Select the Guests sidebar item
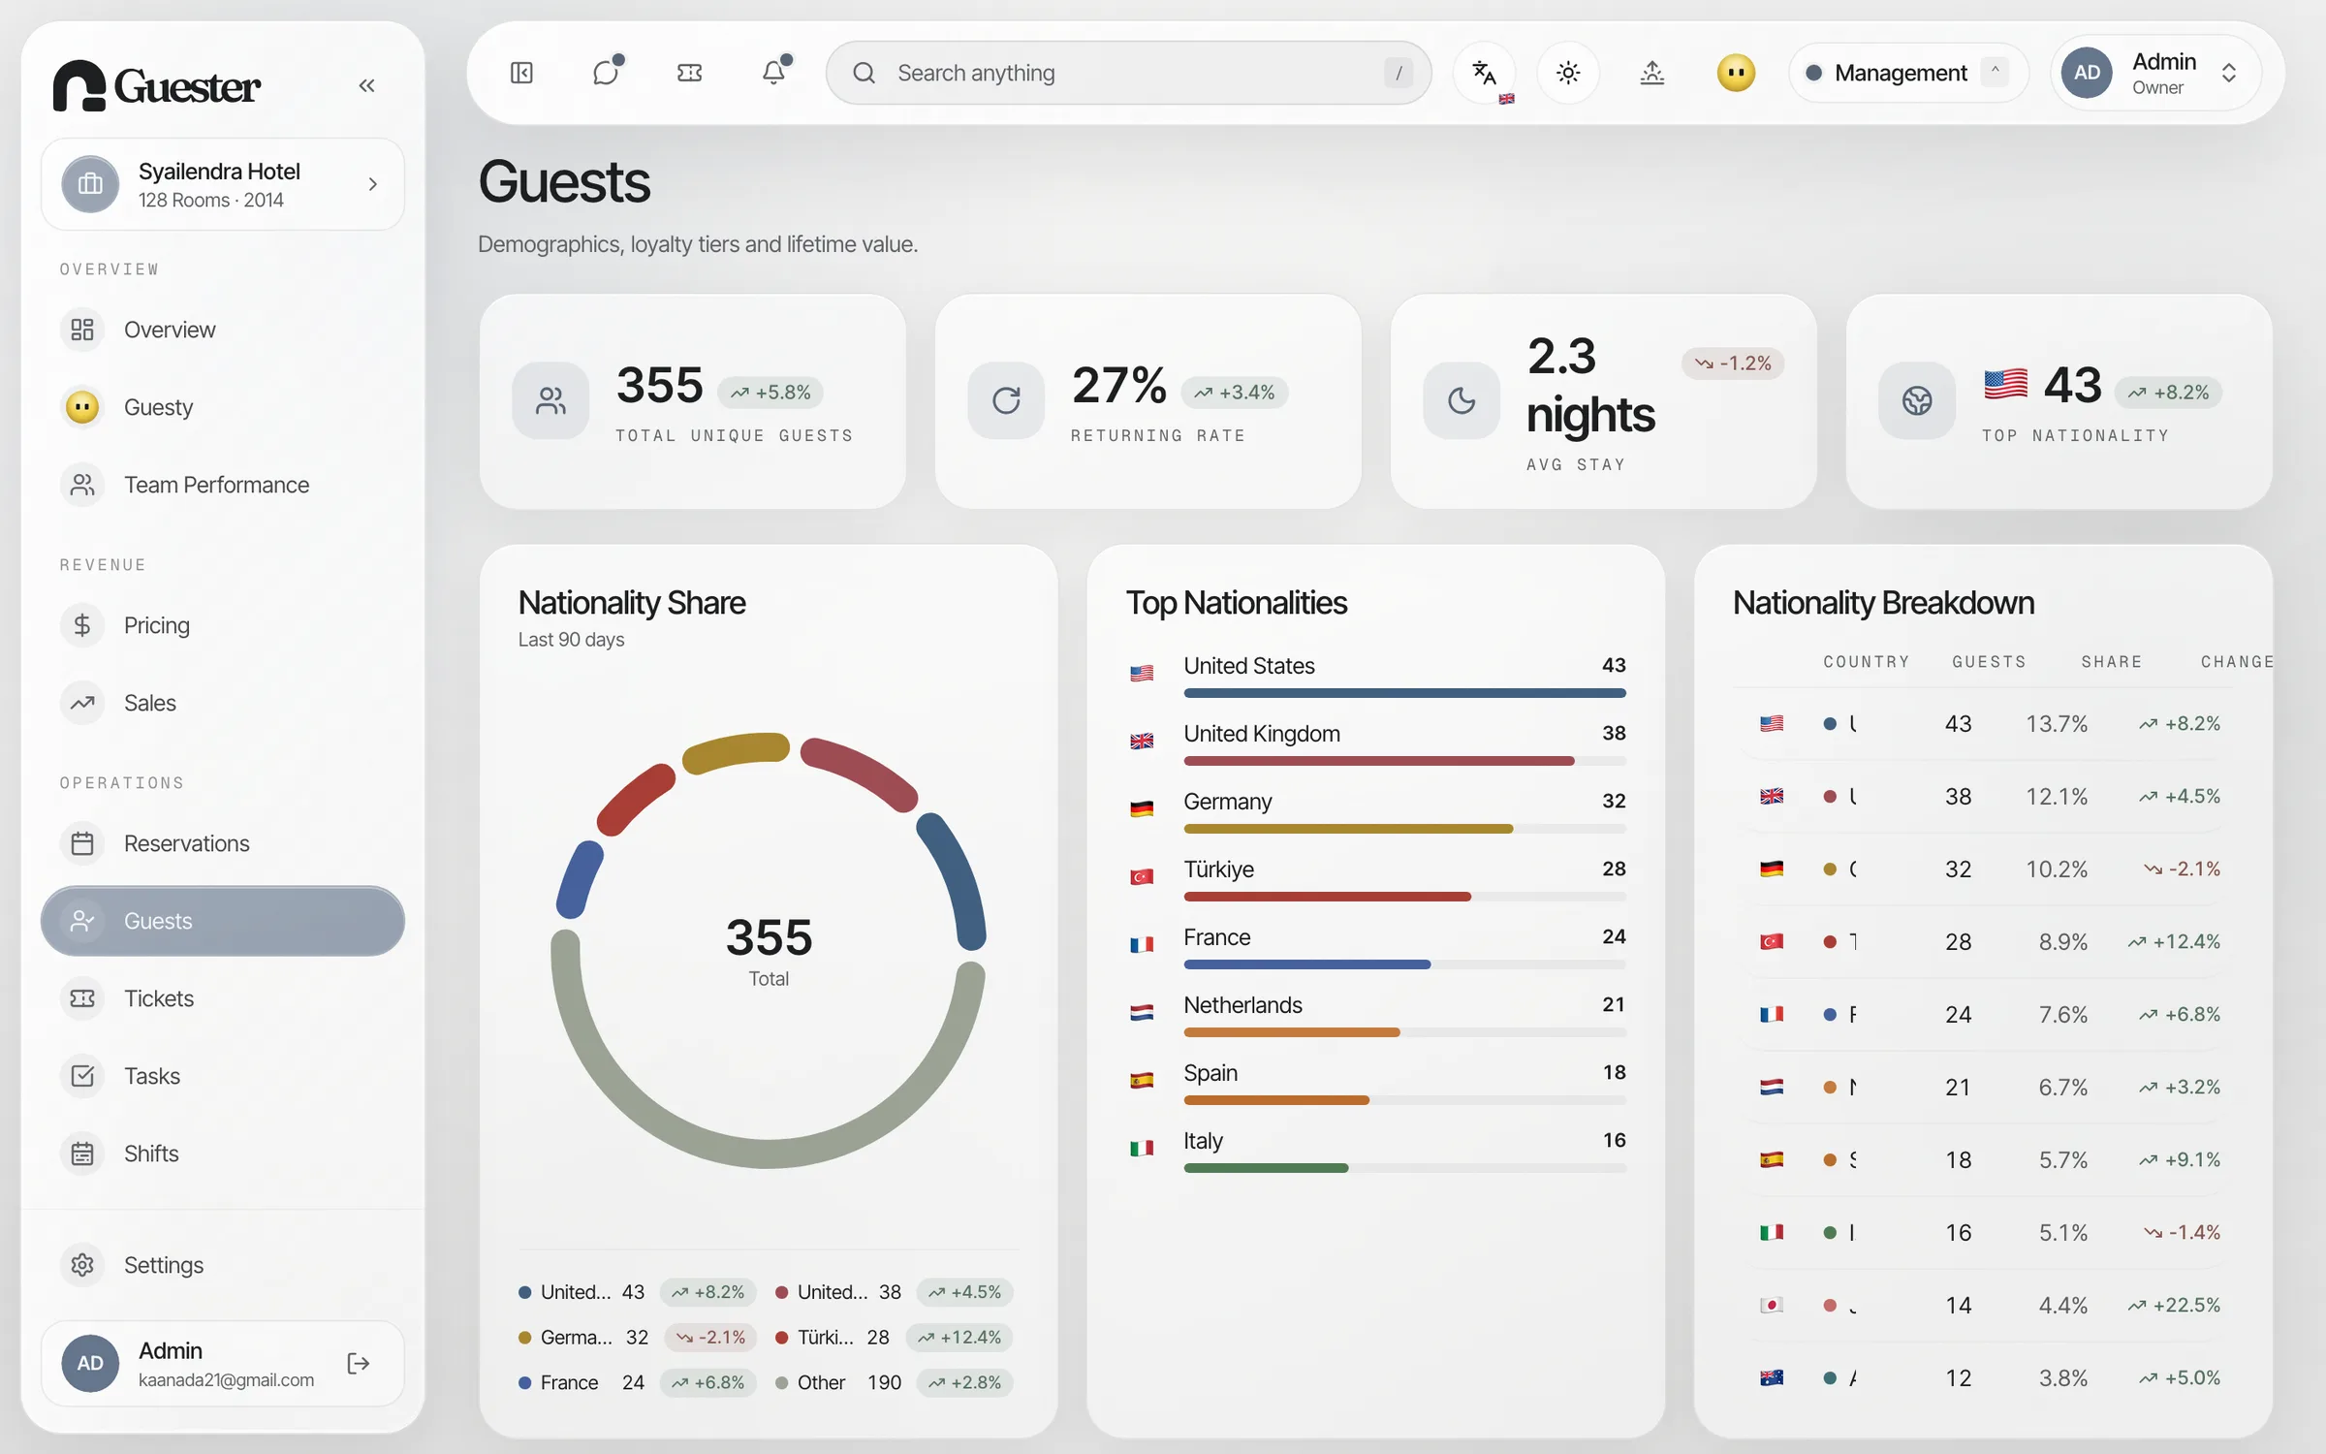 coord(223,921)
